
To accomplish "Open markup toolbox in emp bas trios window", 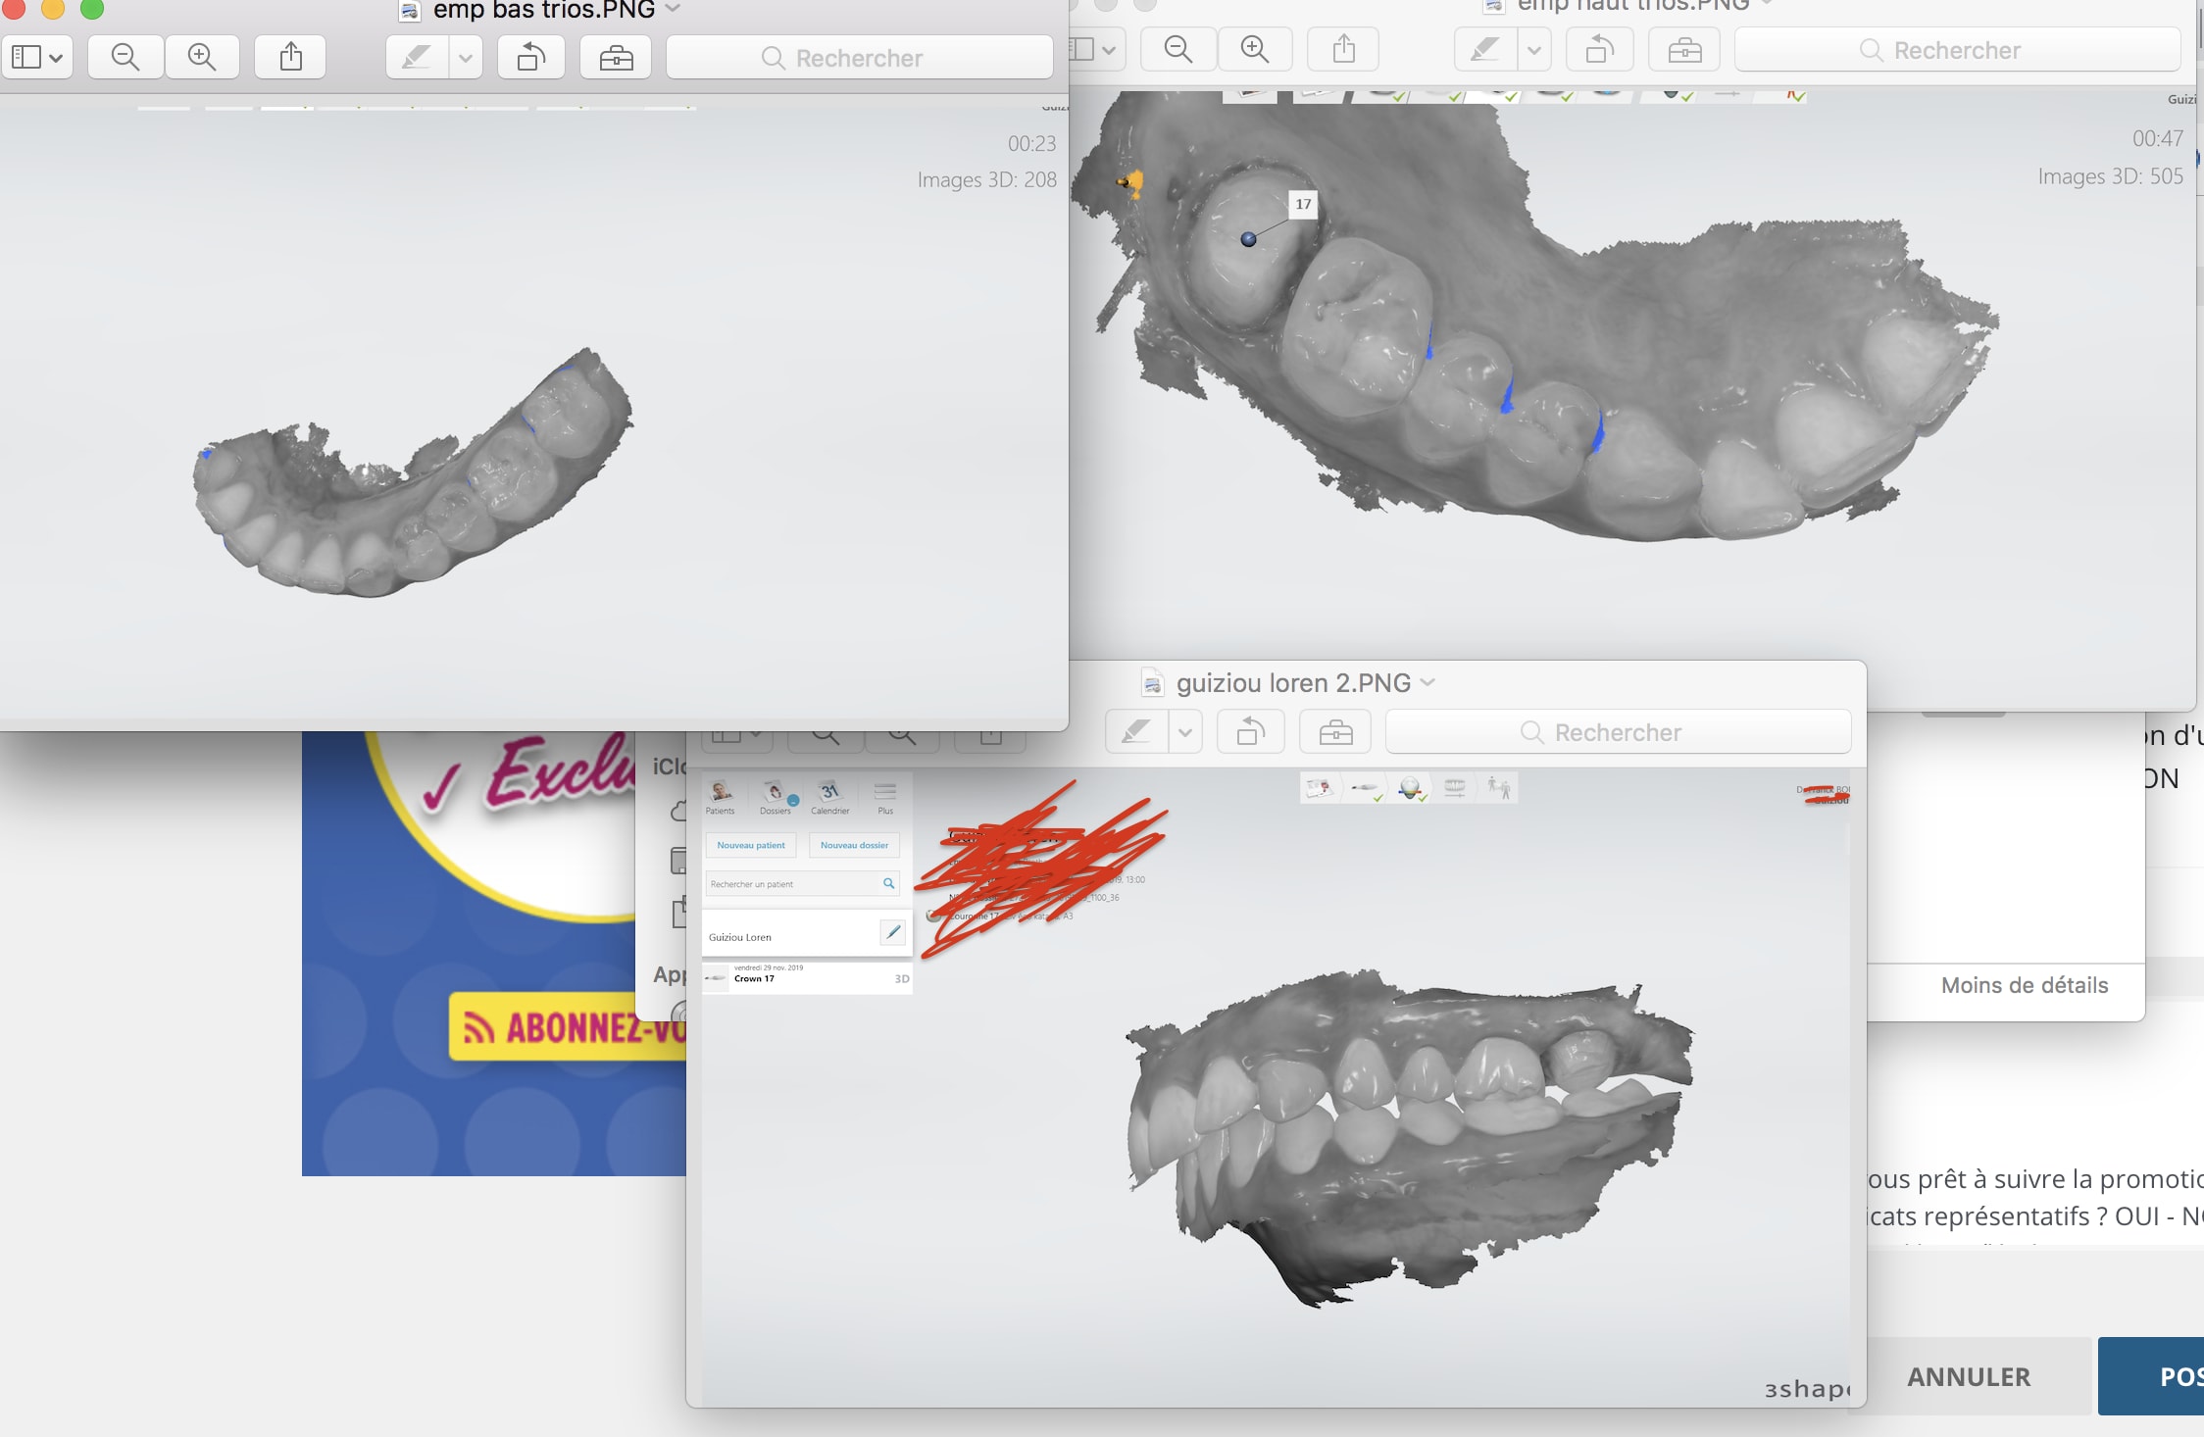I will pyautogui.click(x=616, y=57).
